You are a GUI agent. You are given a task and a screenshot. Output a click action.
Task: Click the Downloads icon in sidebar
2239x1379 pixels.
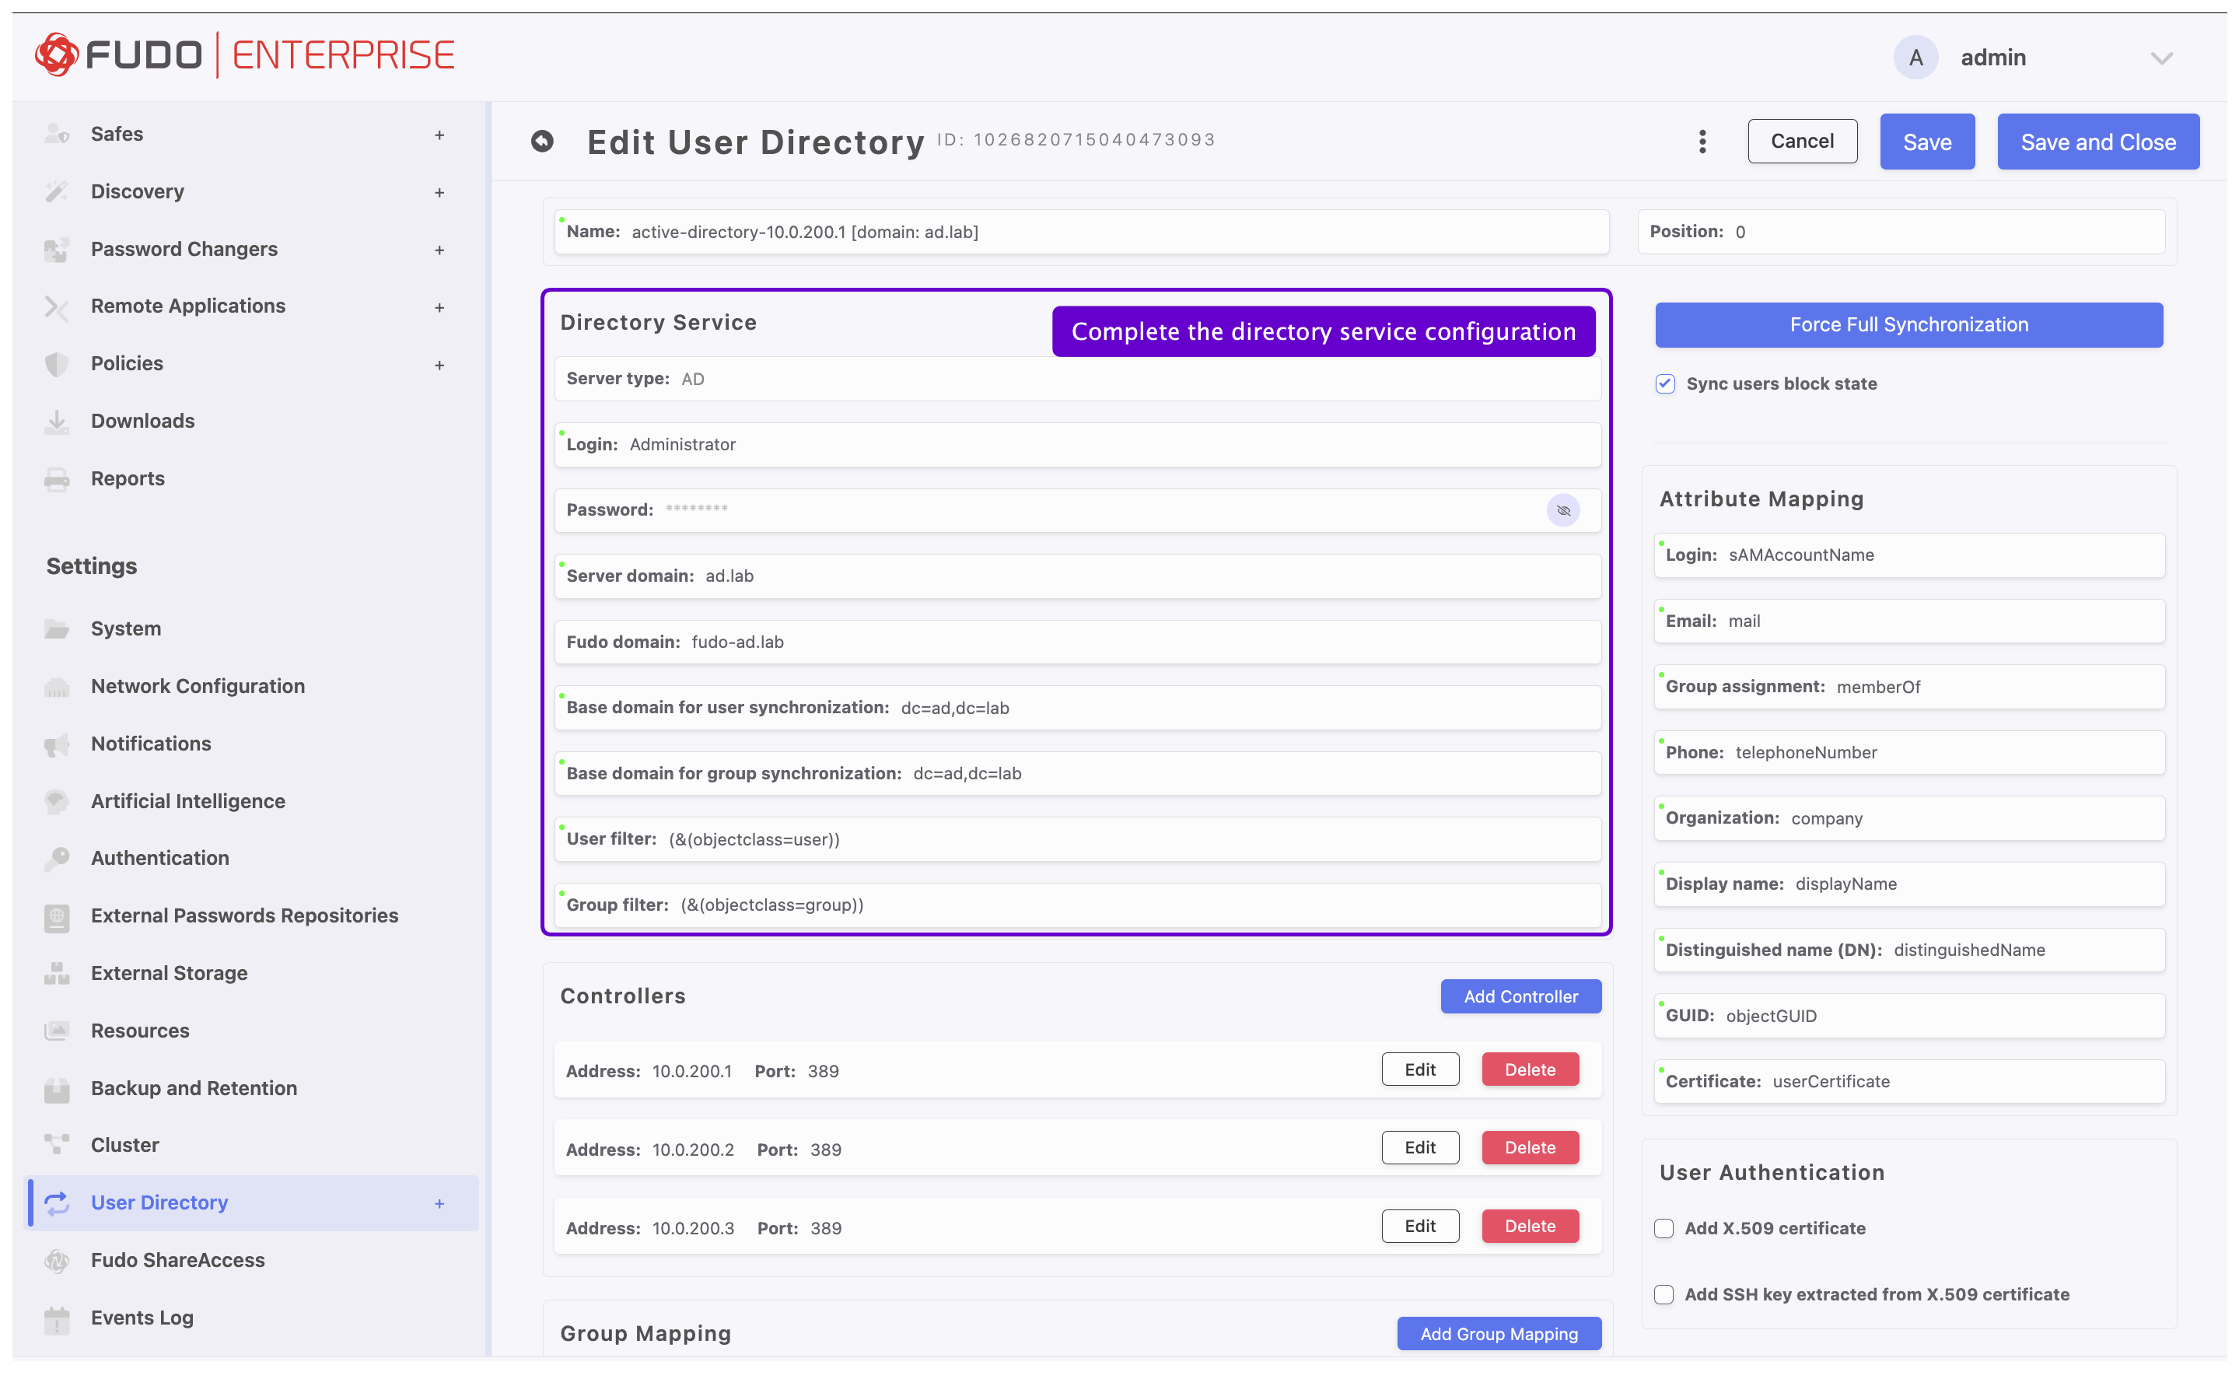[57, 422]
